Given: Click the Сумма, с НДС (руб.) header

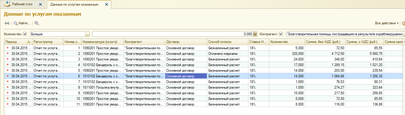Looking at the screenshot, I should [364, 42].
